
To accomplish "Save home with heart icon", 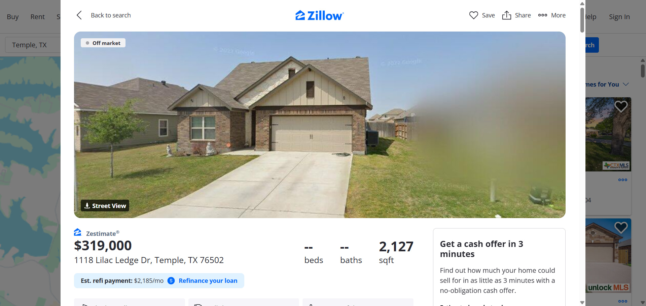I will click(x=473, y=15).
